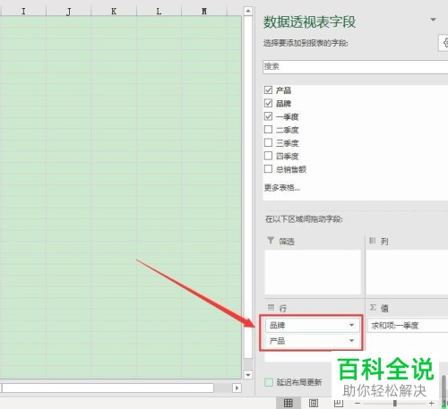
Task: Switch to Page Break Preview icon
Action: pos(338,404)
